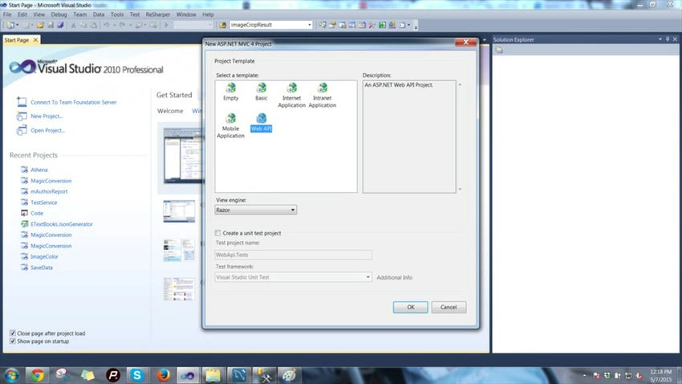Open the Properties Window toolbar icon
The image size is (682, 384).
(332, 25)
